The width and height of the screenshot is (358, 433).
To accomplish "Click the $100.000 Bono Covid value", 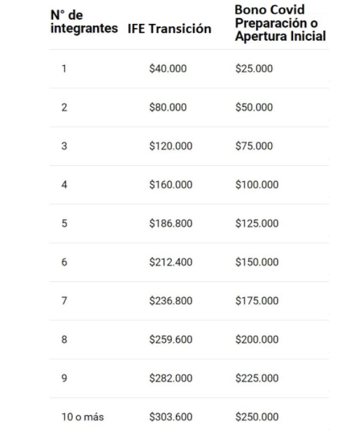I will pos(257,185).
